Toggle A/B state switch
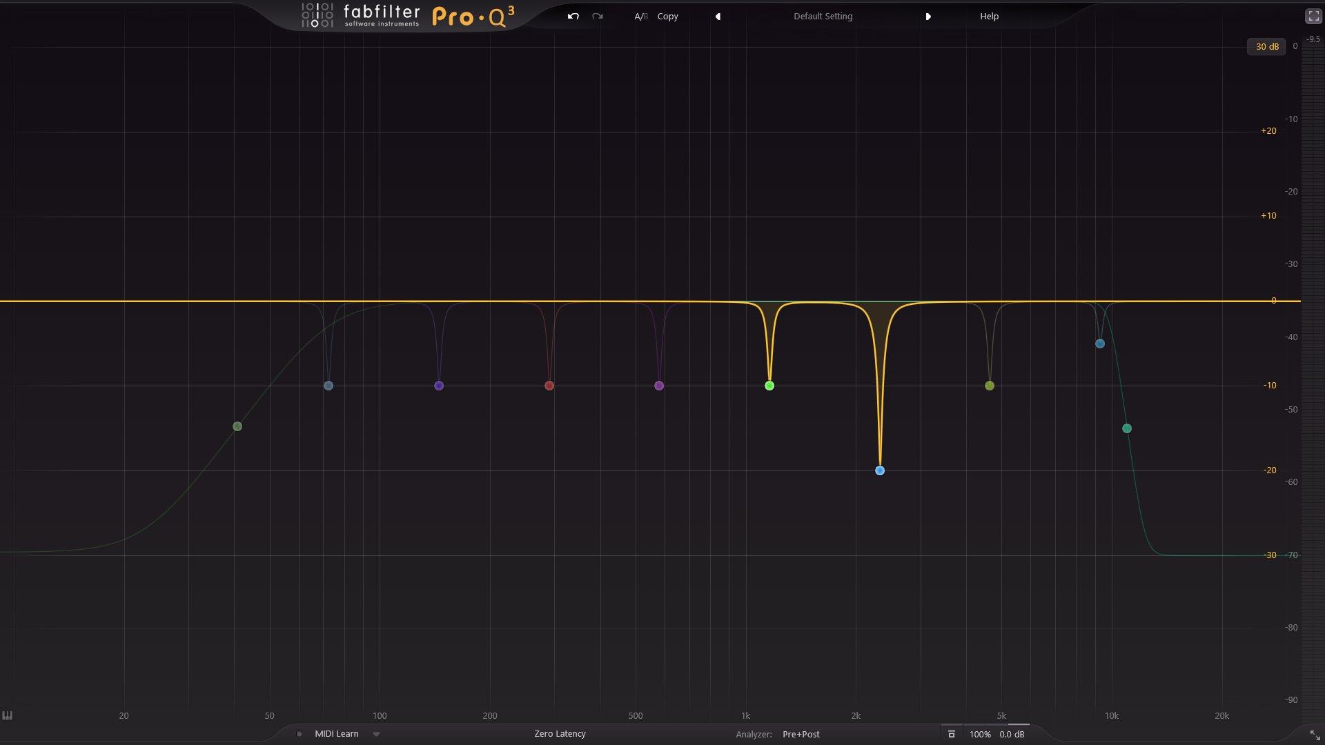The height and width of the screenshot is (745, 1325). point(640,17)
